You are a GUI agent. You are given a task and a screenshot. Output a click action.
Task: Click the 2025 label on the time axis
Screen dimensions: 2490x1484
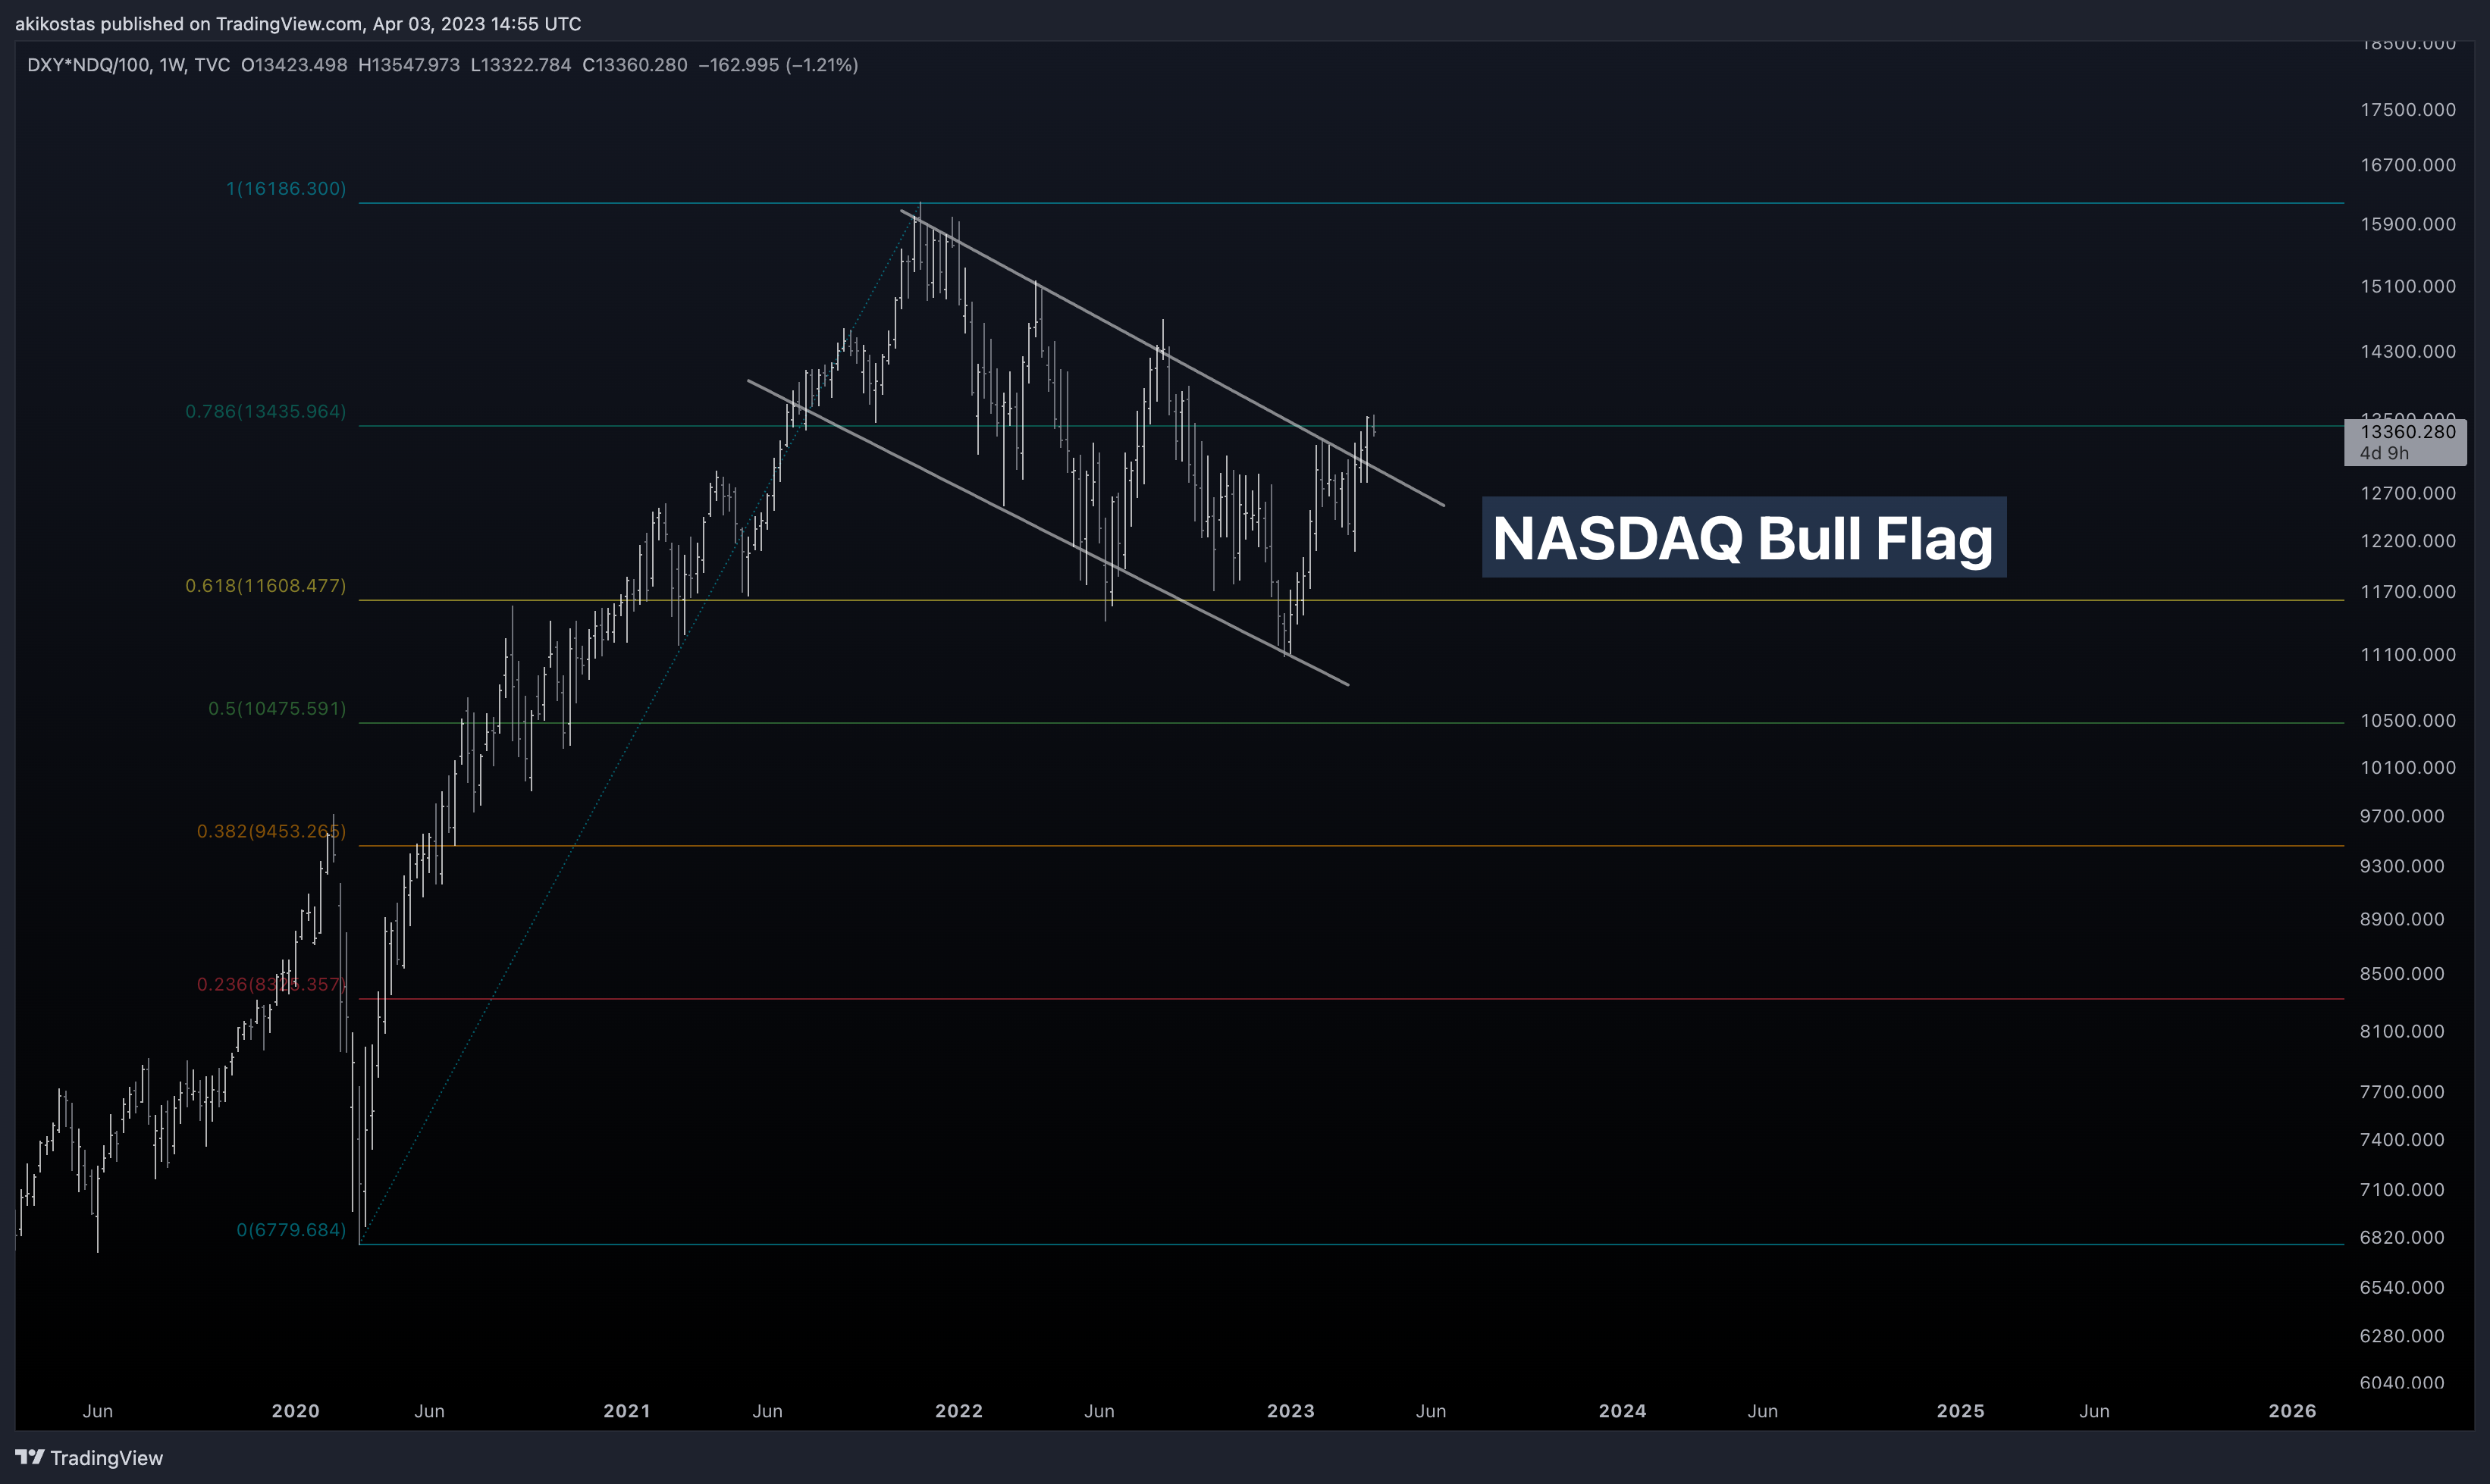1961,1411
